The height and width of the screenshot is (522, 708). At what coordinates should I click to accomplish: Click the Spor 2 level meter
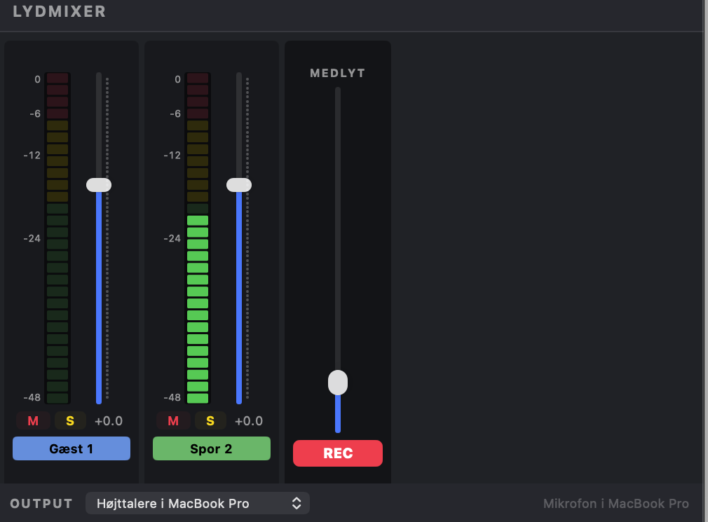click(x=198, y=238)
